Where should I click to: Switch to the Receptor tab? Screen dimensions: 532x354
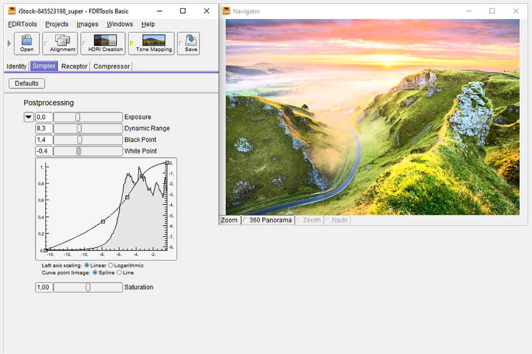[x=74, y=66]
